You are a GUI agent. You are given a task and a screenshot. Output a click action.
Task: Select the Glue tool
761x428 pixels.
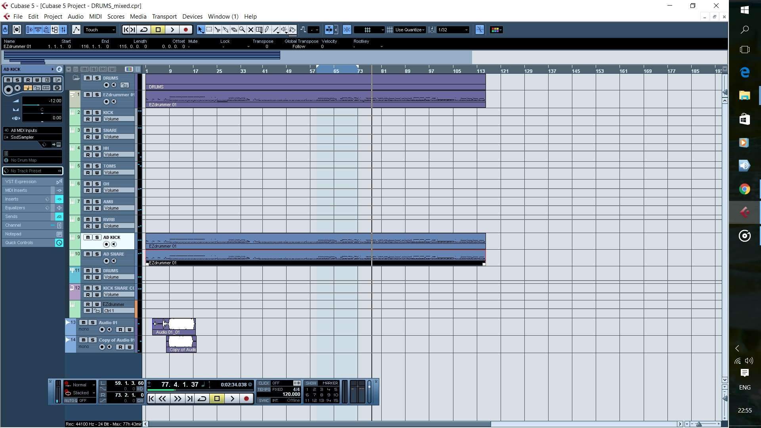(x=226, y=30)
